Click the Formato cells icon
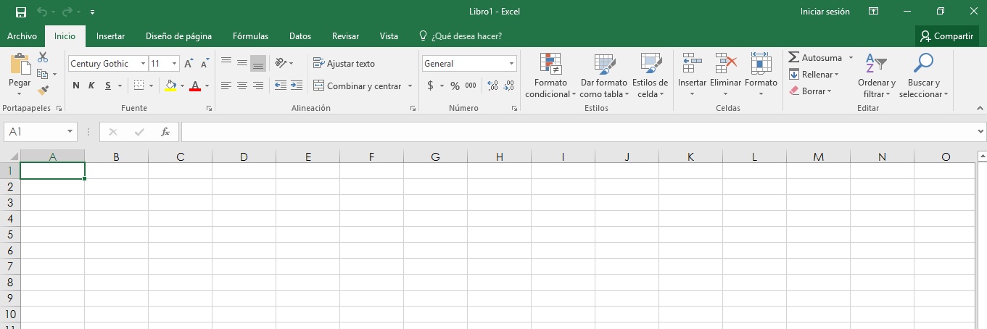 tap(761, 64)
